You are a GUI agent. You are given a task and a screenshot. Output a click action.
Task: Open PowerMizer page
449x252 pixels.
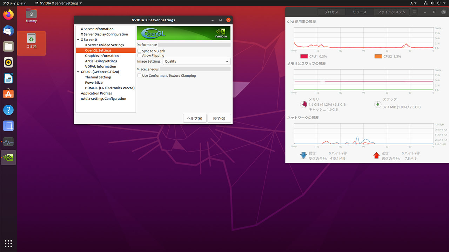point(94,83)
